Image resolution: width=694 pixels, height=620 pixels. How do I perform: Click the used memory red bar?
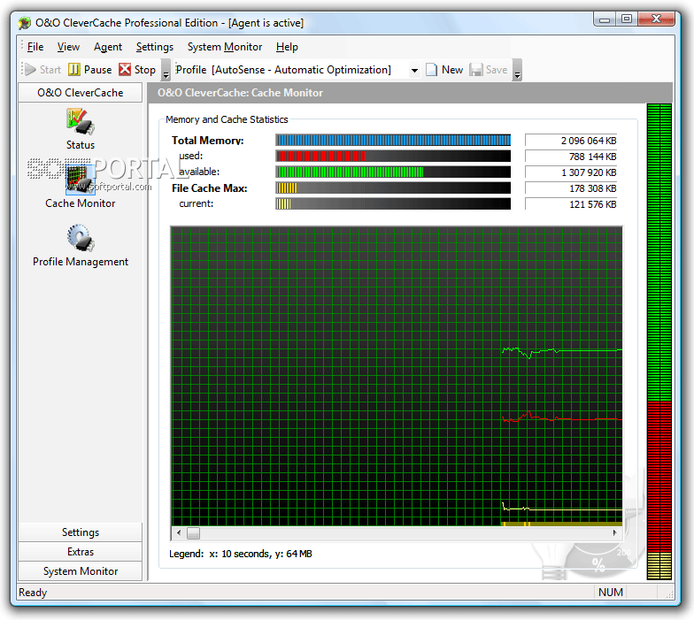(393, 156)
